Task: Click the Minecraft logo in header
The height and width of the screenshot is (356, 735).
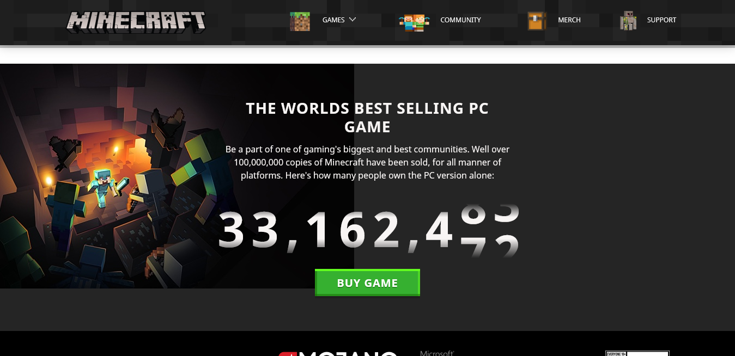Action: (136, 22)
